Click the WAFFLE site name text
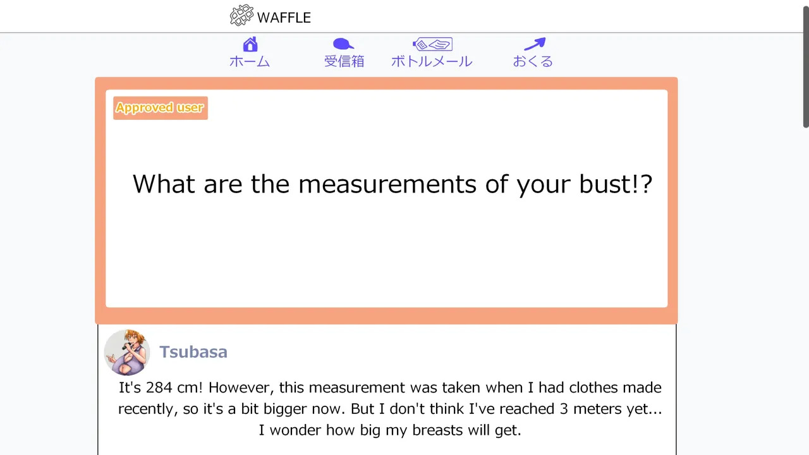The height and width of the screenshot is (455, 809). [284, 18]
